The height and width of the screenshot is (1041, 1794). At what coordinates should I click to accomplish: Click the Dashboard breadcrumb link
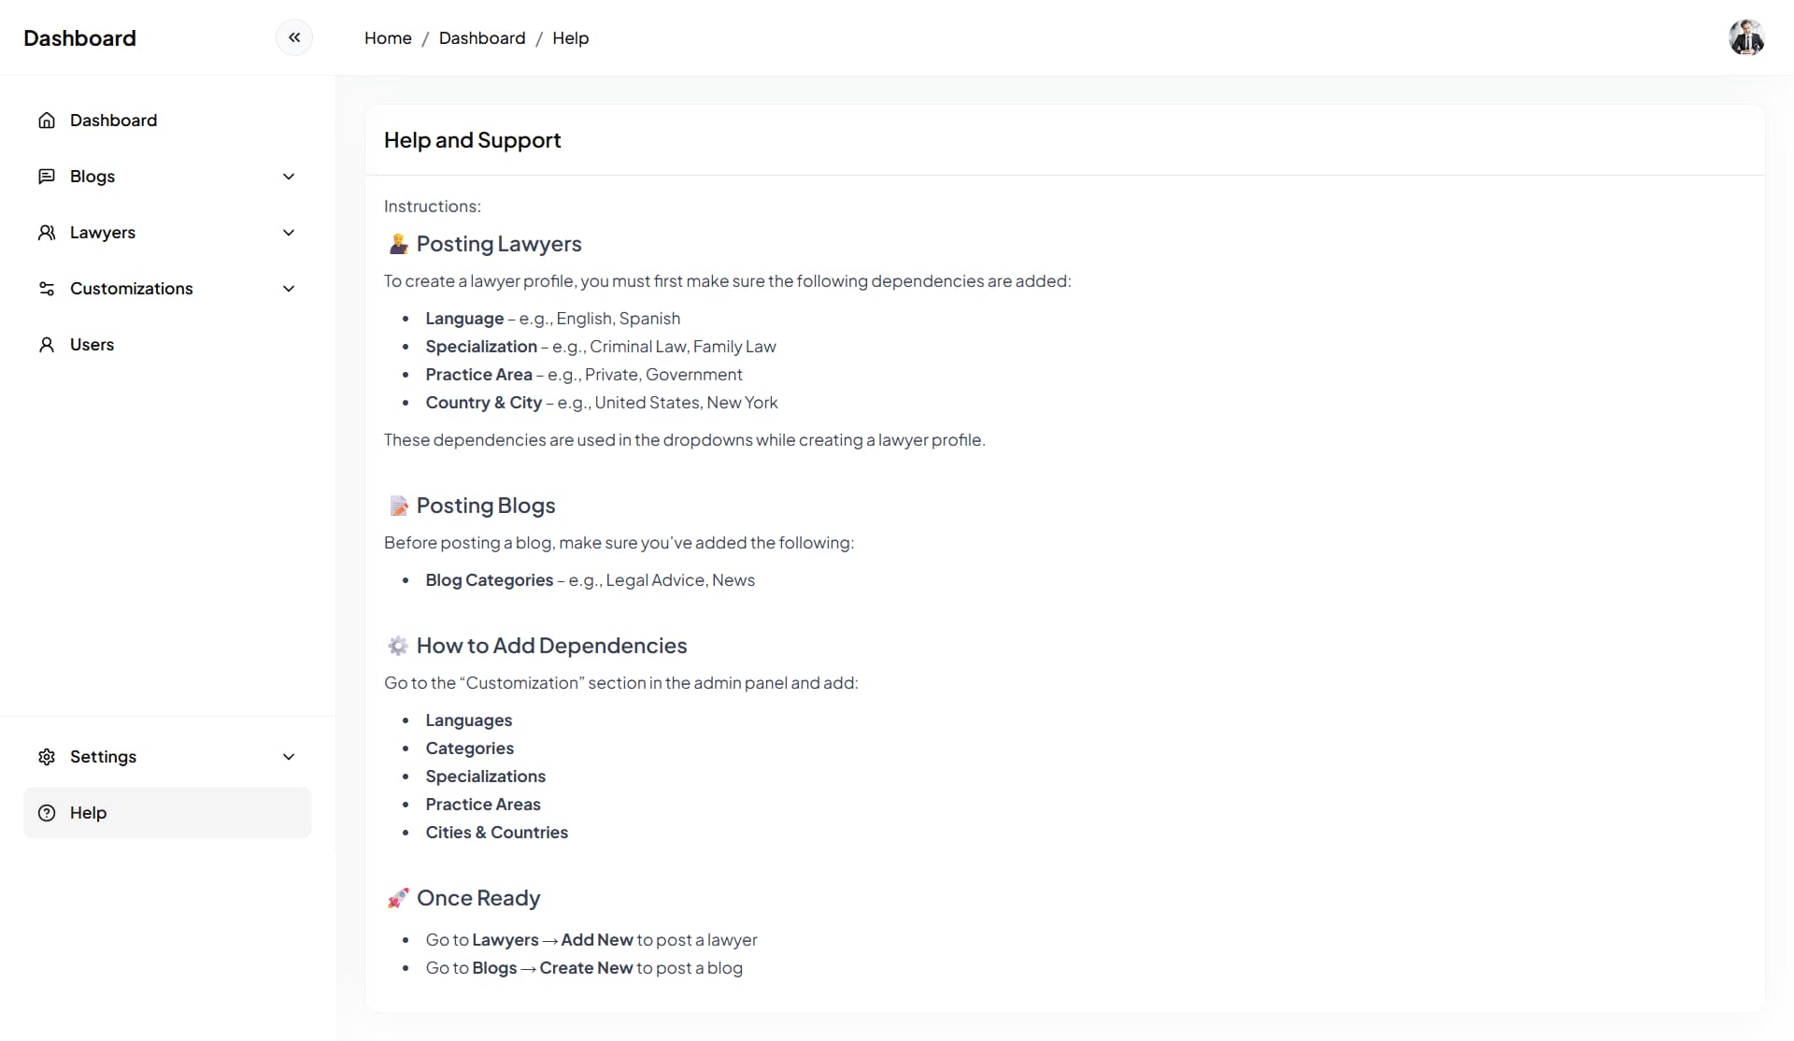click(x=482, y=38)
